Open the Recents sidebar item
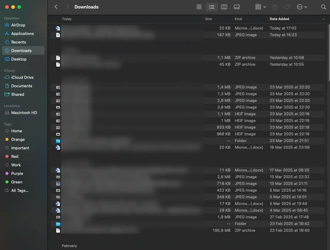Image resolution: width=330 pixels, height=250 pixels. [19, 42]
